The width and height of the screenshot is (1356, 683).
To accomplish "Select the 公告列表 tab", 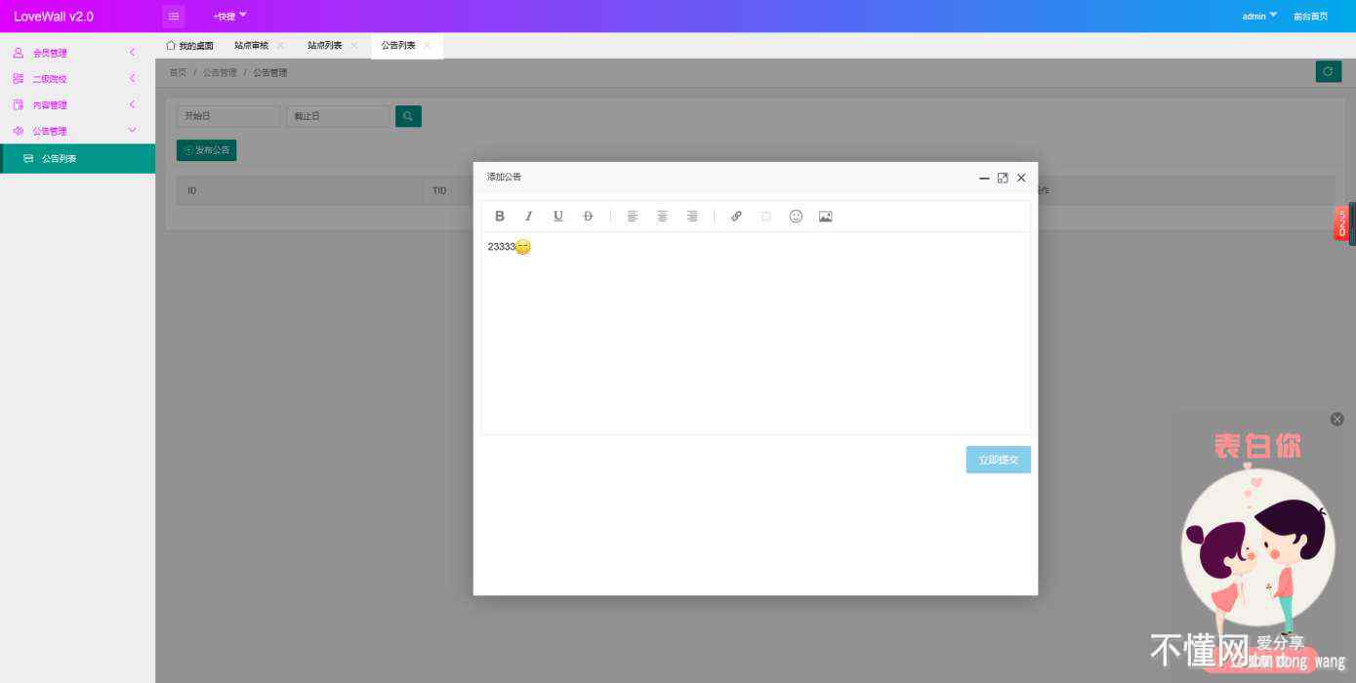I will (x=398, y=46).
